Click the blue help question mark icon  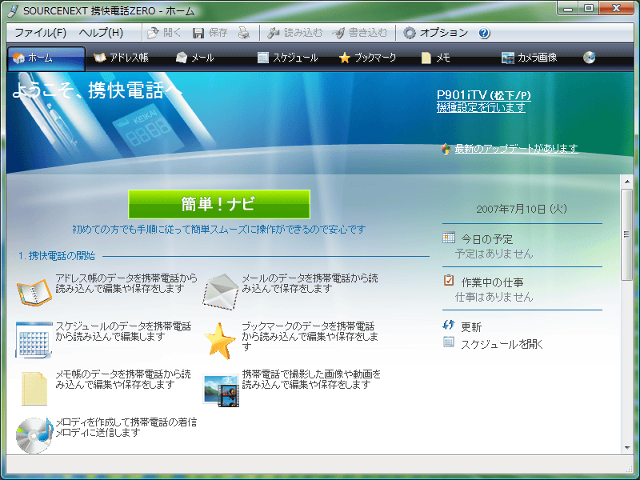484,33
